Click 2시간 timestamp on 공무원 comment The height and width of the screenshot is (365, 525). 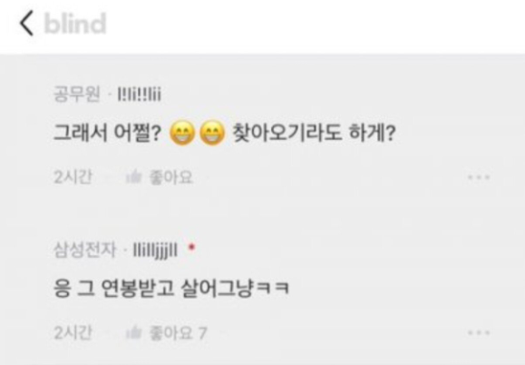(73, 177)
